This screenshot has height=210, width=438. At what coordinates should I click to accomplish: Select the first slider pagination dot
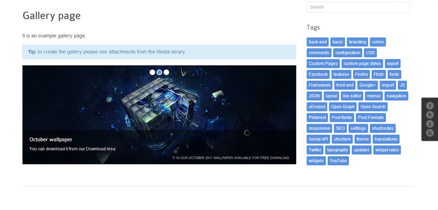tap(152, 72)
